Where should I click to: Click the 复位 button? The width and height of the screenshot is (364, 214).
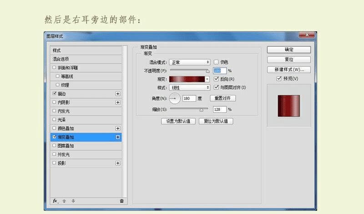click(x=289, y=60)
